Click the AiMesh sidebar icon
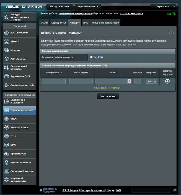The width and height of the screenshot is (181, 195). click(6, 42)
